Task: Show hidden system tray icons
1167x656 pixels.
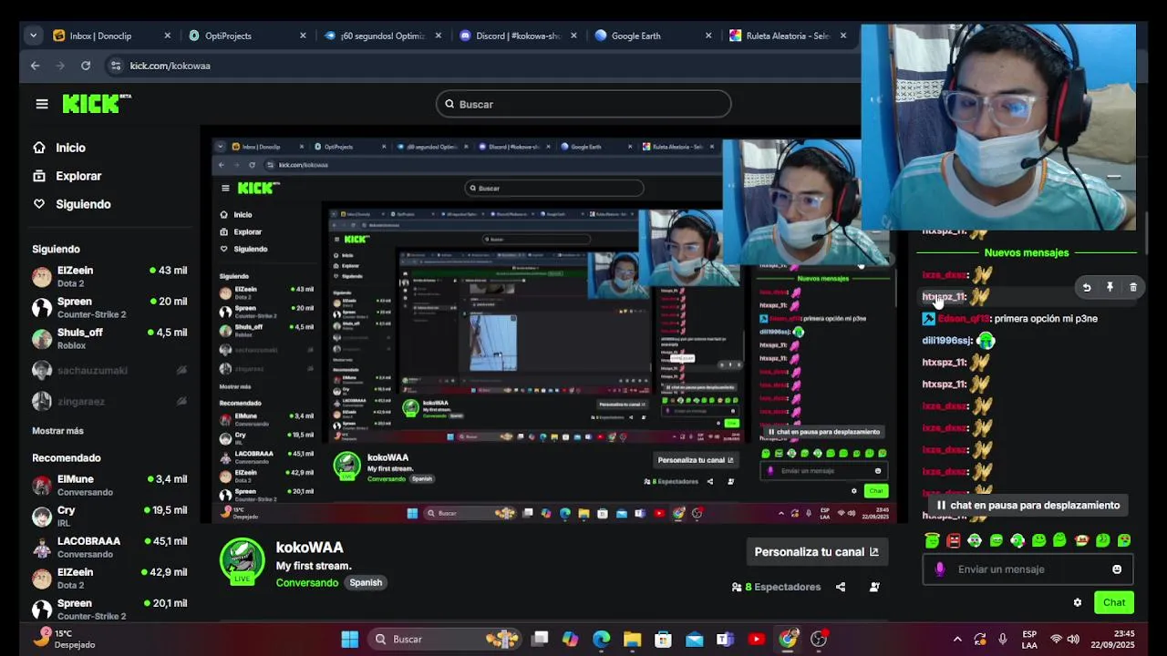Action: point(956,639)
